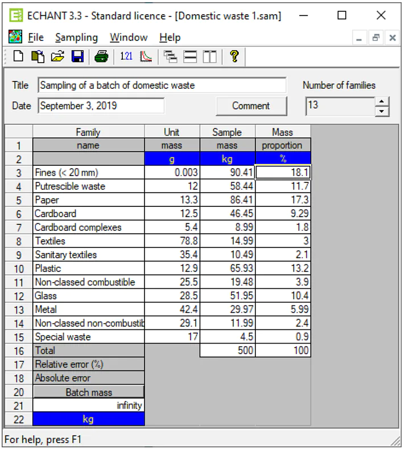
Task: Cascade windows using the toolbar icon
Action: [x=170, y=56]
